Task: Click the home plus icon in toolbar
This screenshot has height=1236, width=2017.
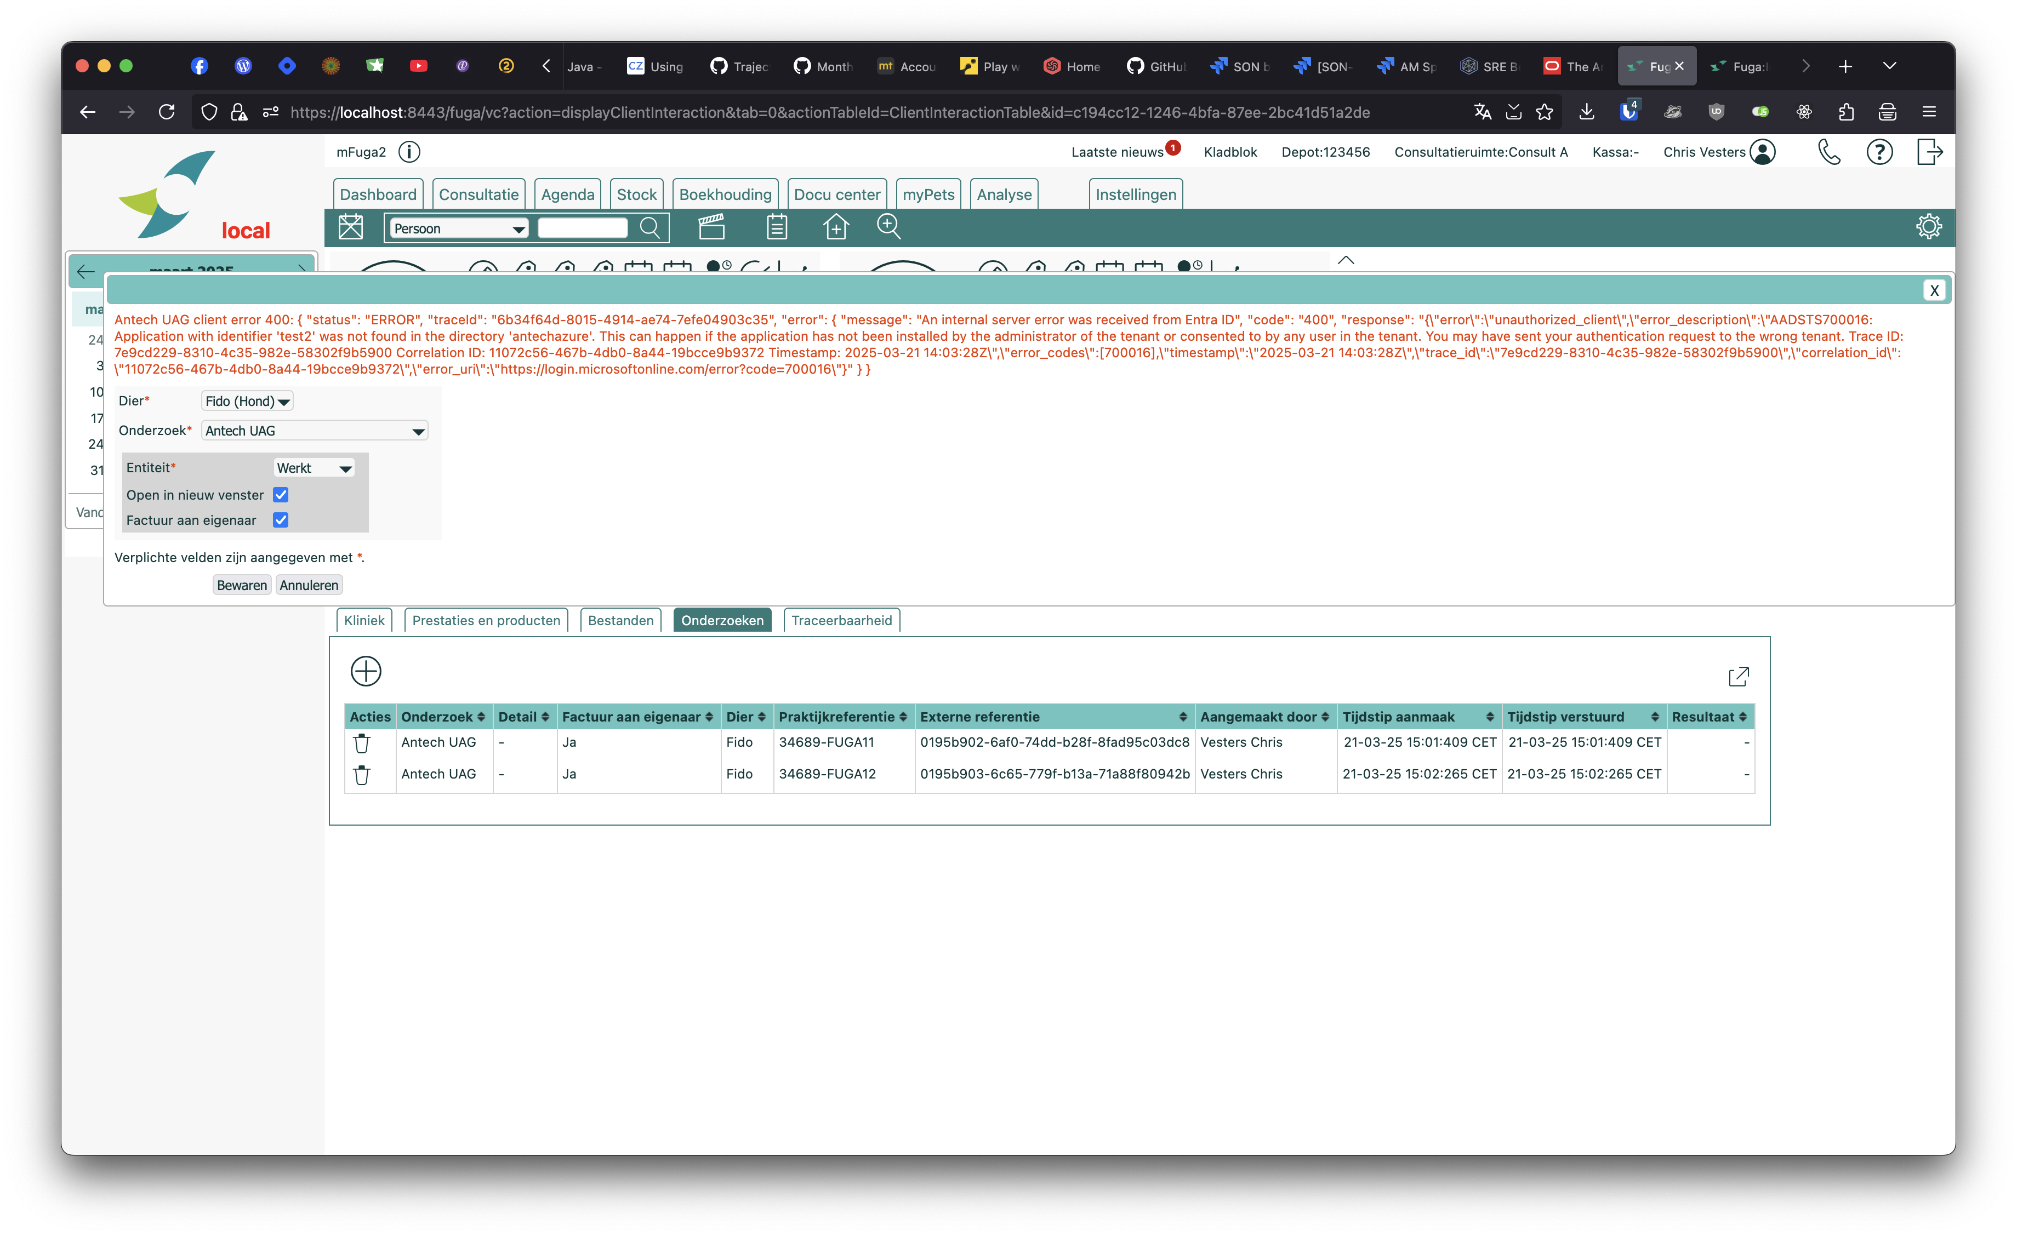Action: [836, 227]
